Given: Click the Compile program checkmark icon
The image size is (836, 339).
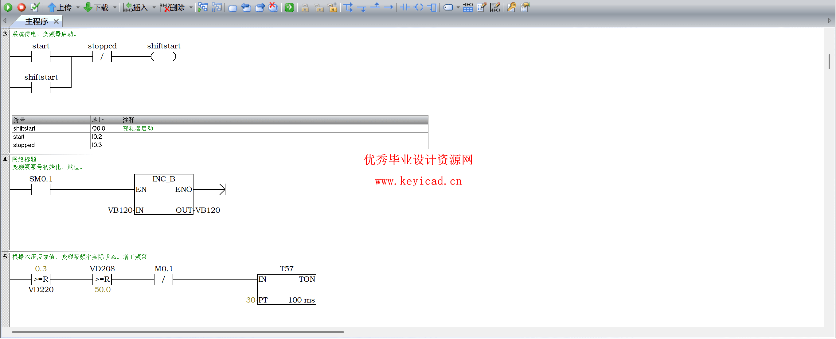Looking at the screenshot, I should click(x=35, y=7).
